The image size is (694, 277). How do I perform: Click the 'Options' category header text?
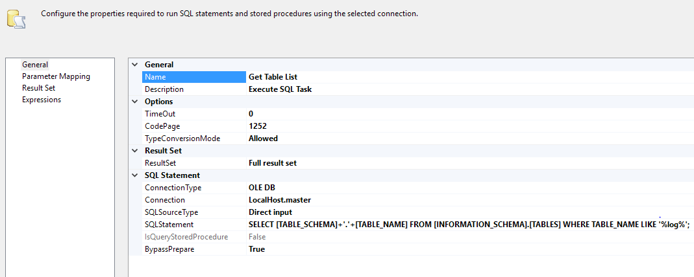click(158, 102)
